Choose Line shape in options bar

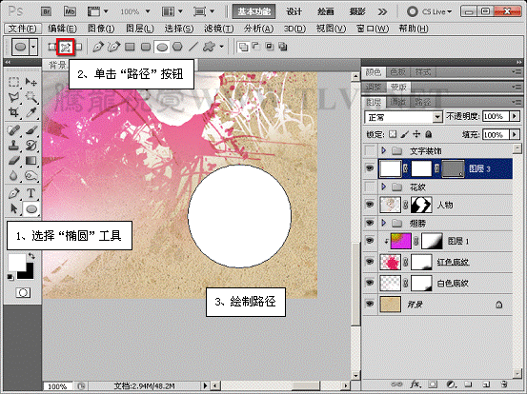[x=193, y=47]
